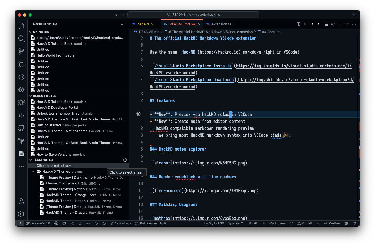Open the Accounts icon
The width and height of the screenshot is (375, 246).
coord(21,201)
